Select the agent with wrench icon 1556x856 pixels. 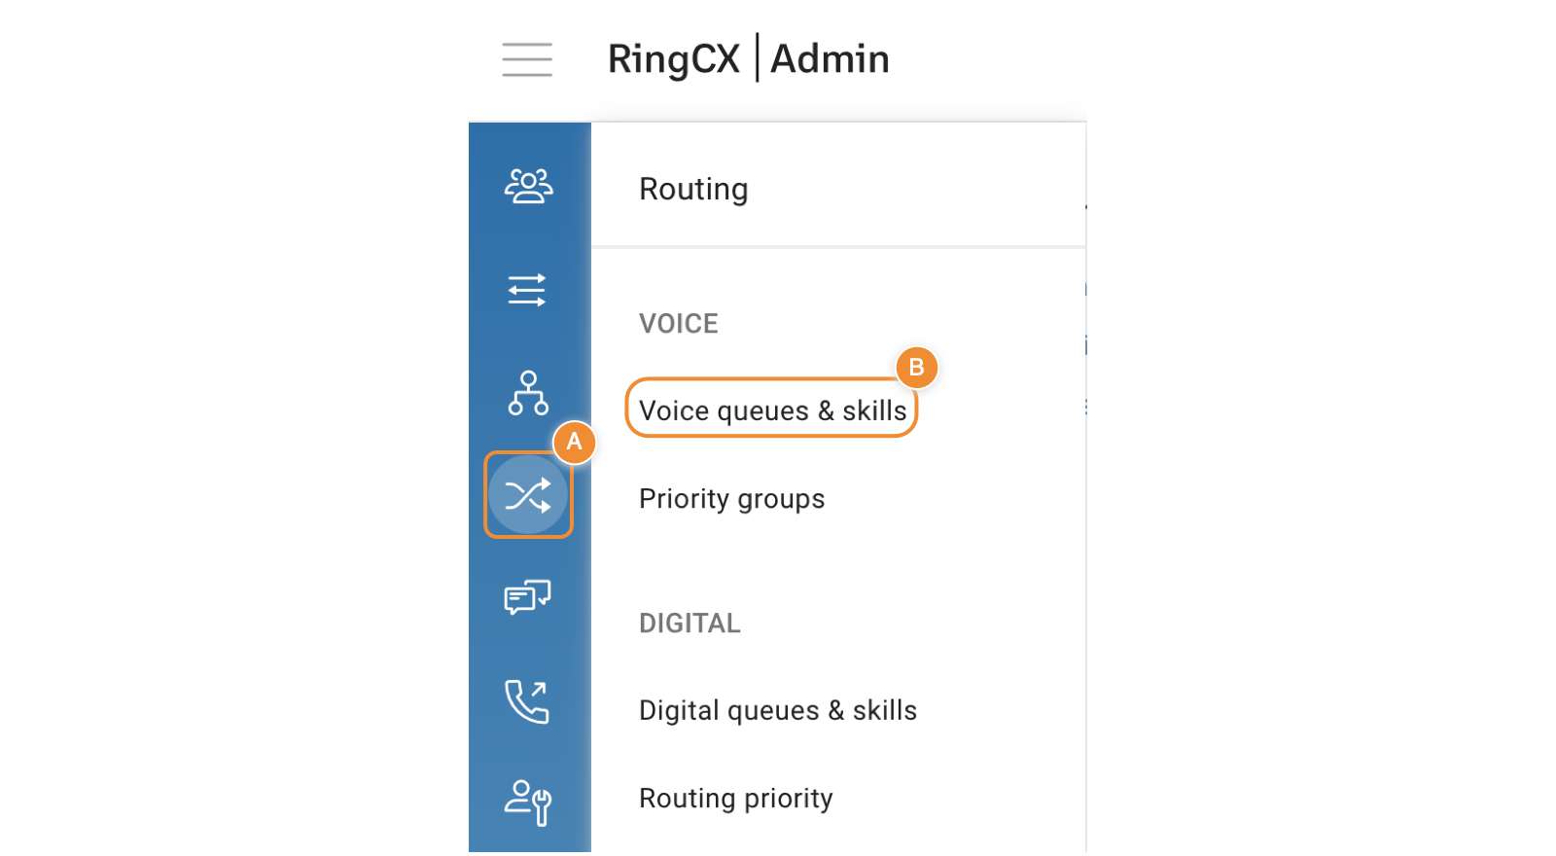528,802
